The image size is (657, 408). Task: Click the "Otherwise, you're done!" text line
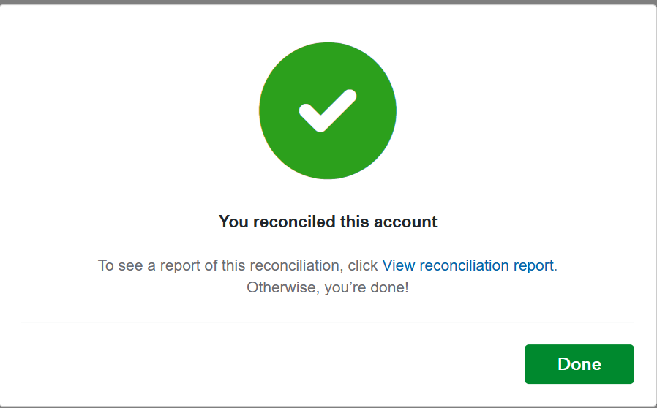(x=328, y=287)
